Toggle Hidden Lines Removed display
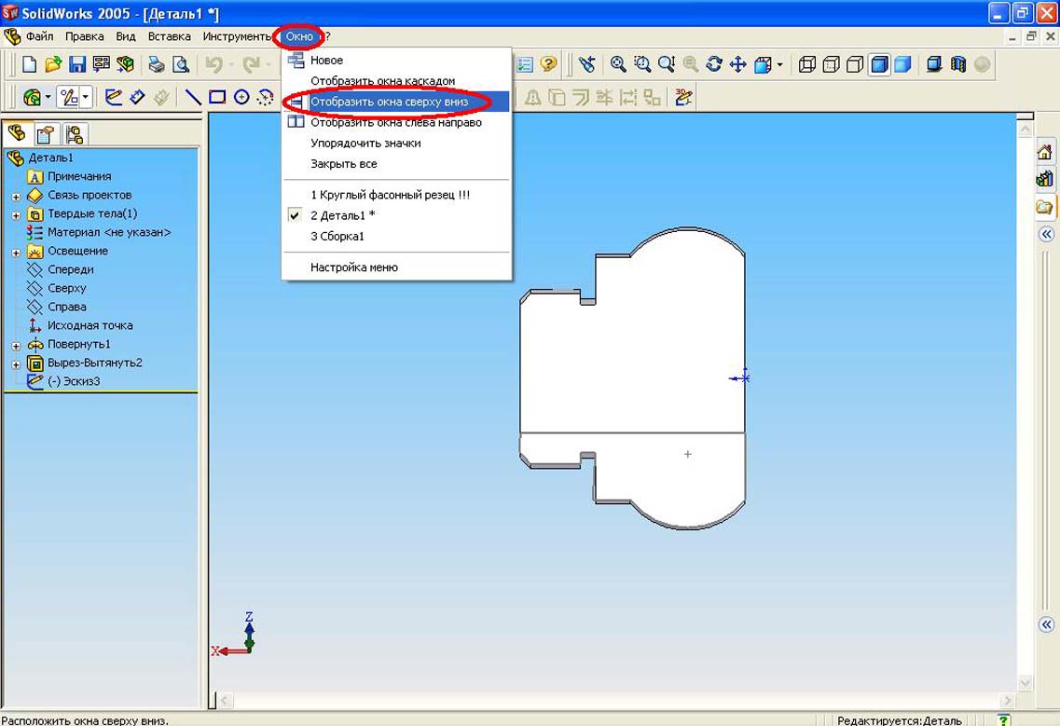Image resolution: width=1060 pixels, height=726 pixels. [855, 64]
